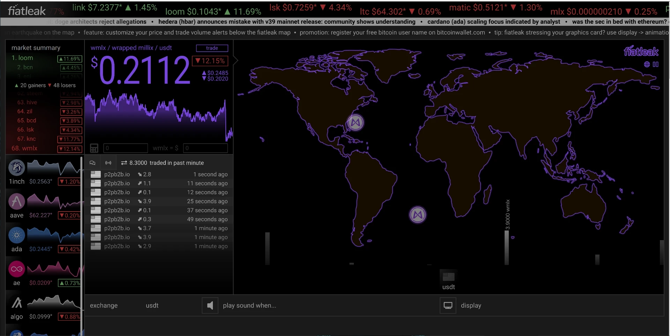Click the swap arrows icon beside 8.3000 traded
The width and height of the screenshot is (670, 336).
click(124, 163)
